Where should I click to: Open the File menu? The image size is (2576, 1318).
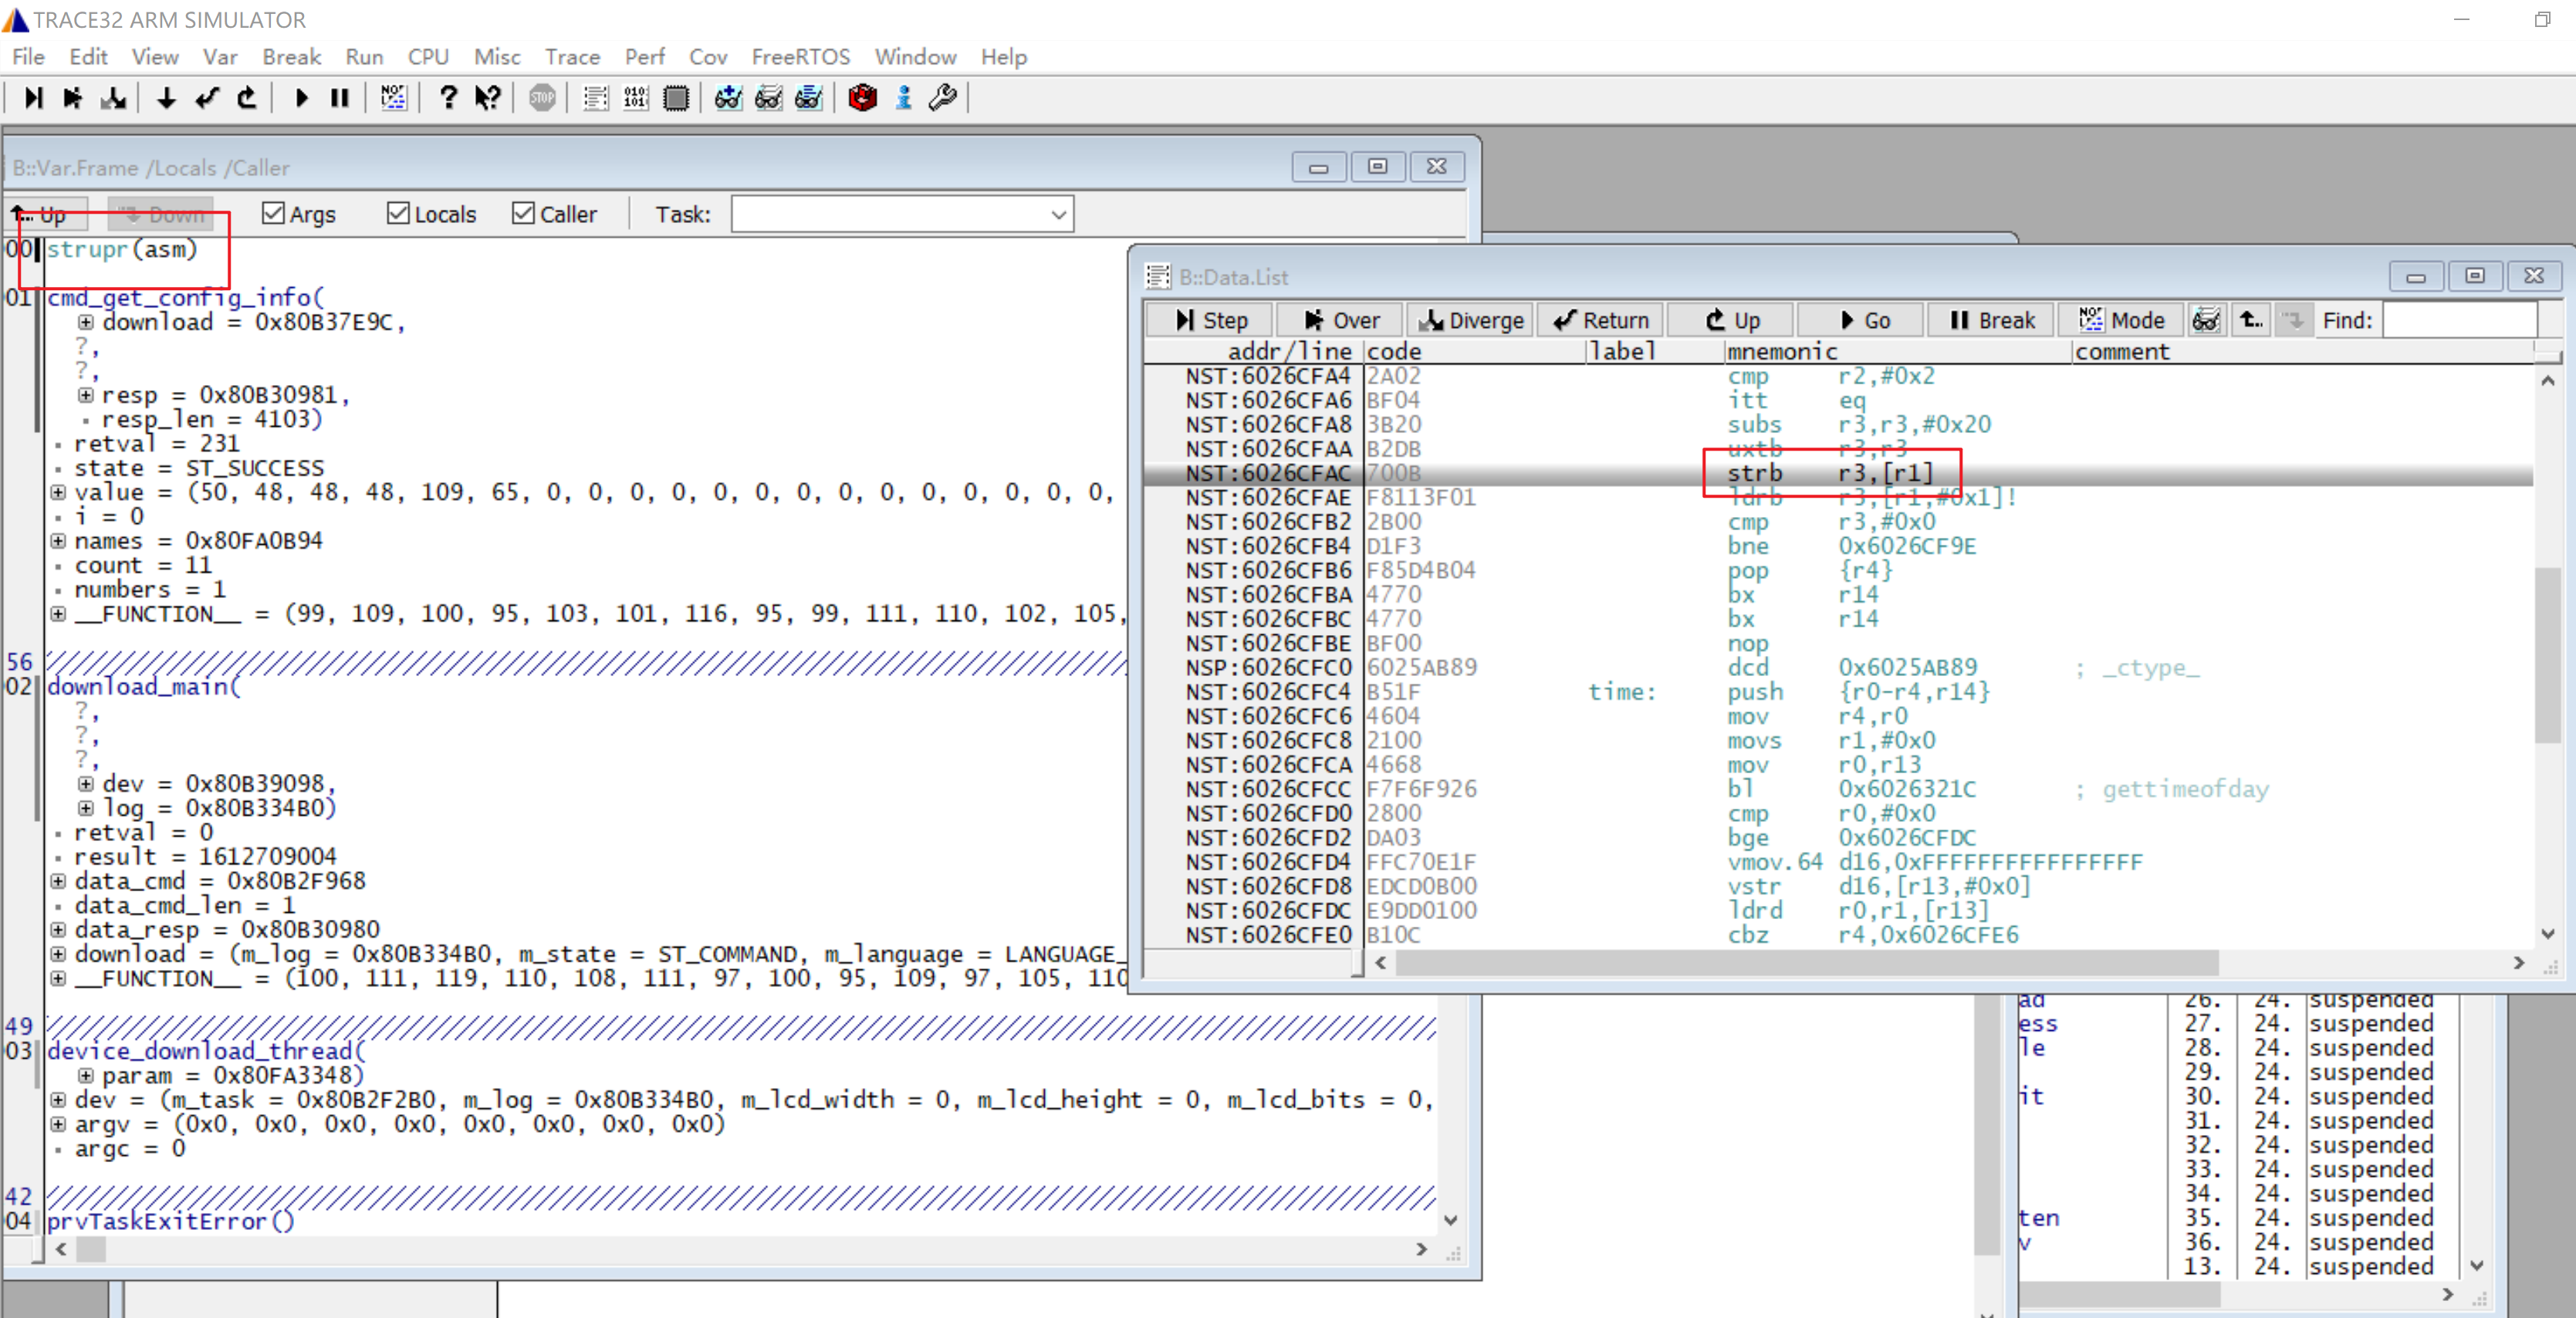(x=28, y=57)
